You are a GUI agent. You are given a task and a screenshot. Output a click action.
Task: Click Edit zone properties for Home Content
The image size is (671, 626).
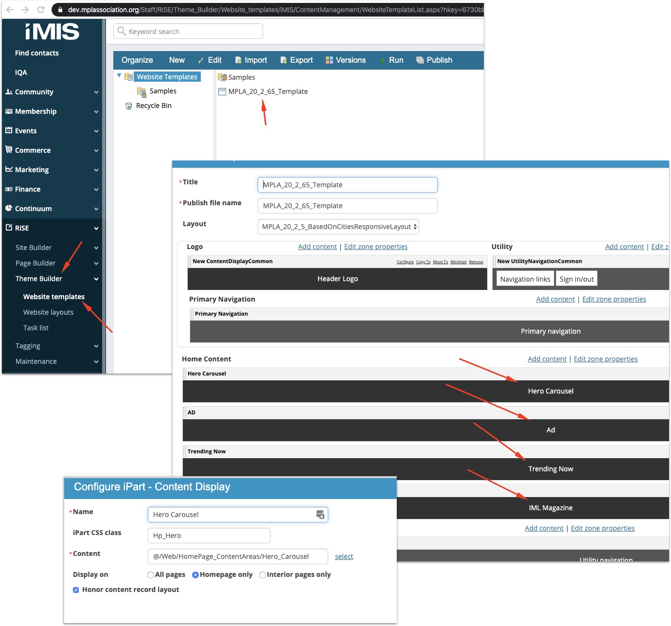tap(606, 359)
